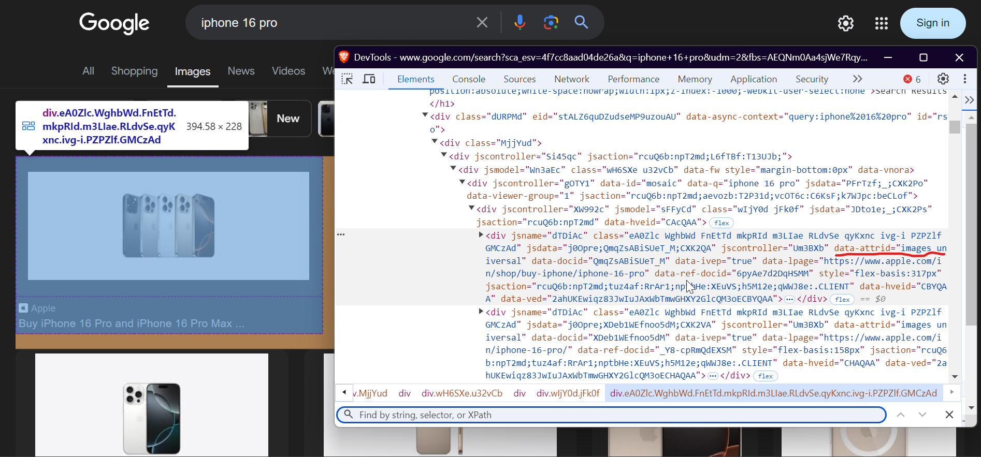Click the search box with iphone 16 pro

click(x=331, y=23)
